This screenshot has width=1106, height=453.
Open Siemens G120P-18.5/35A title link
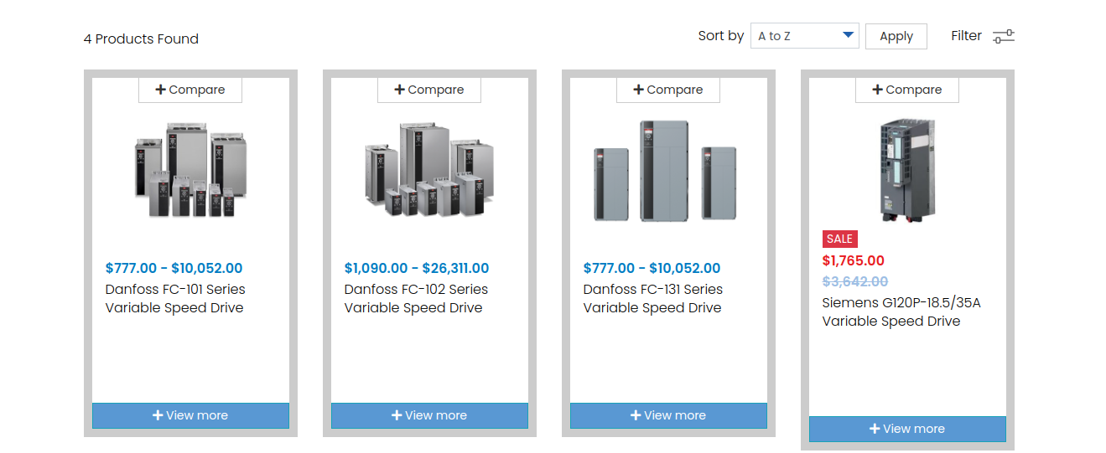click(901, 312)
